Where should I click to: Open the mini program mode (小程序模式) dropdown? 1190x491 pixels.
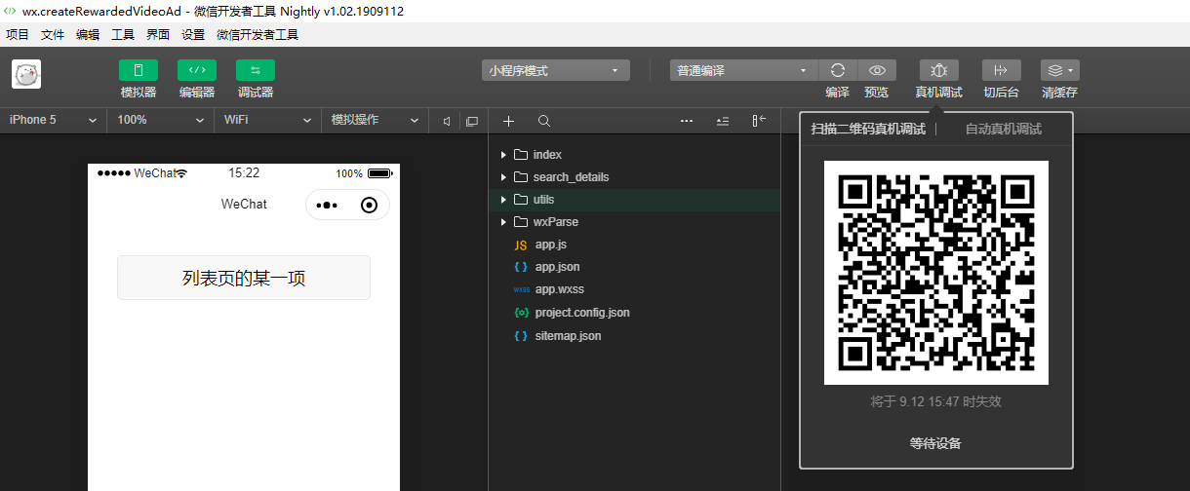pyautogui.click(x=556, y=70)
